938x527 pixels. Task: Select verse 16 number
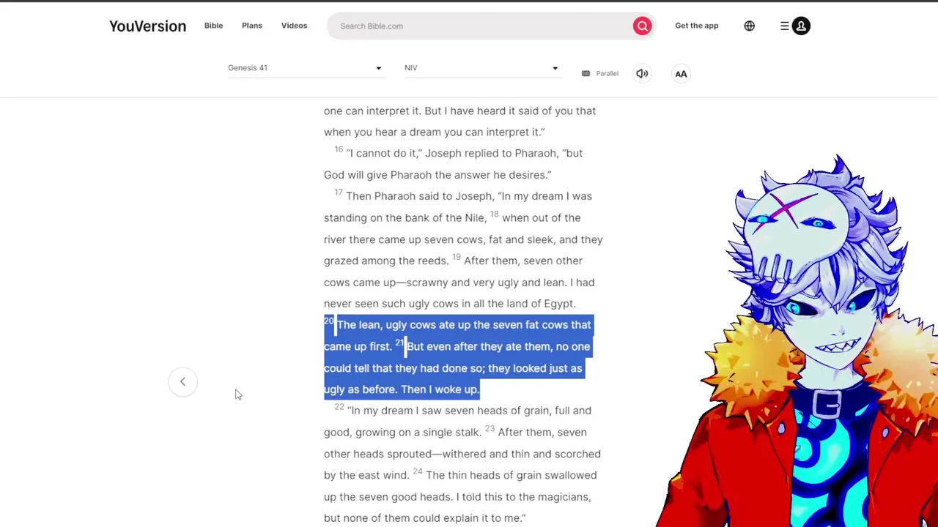[x=339, y=150]
